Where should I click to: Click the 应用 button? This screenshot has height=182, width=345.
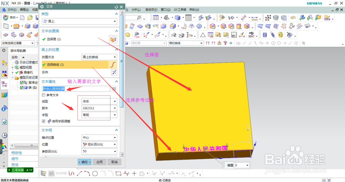[x=99, y=162]
